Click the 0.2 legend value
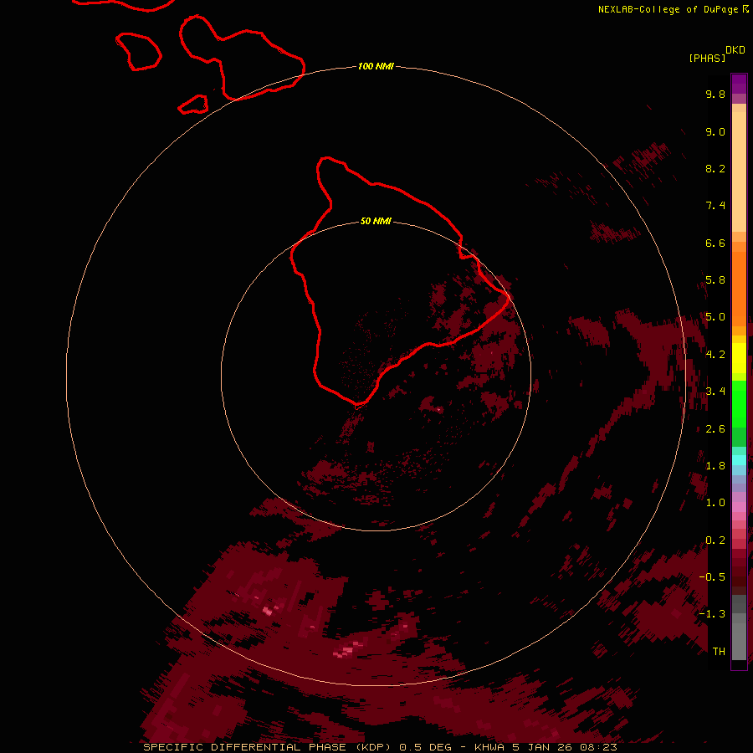The height and width of the screenshot is (753, 753). (715, 540)
